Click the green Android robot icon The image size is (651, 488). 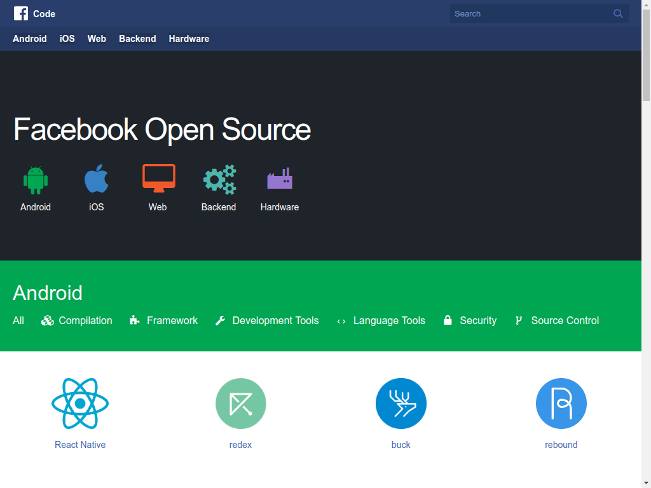[36, 180]
